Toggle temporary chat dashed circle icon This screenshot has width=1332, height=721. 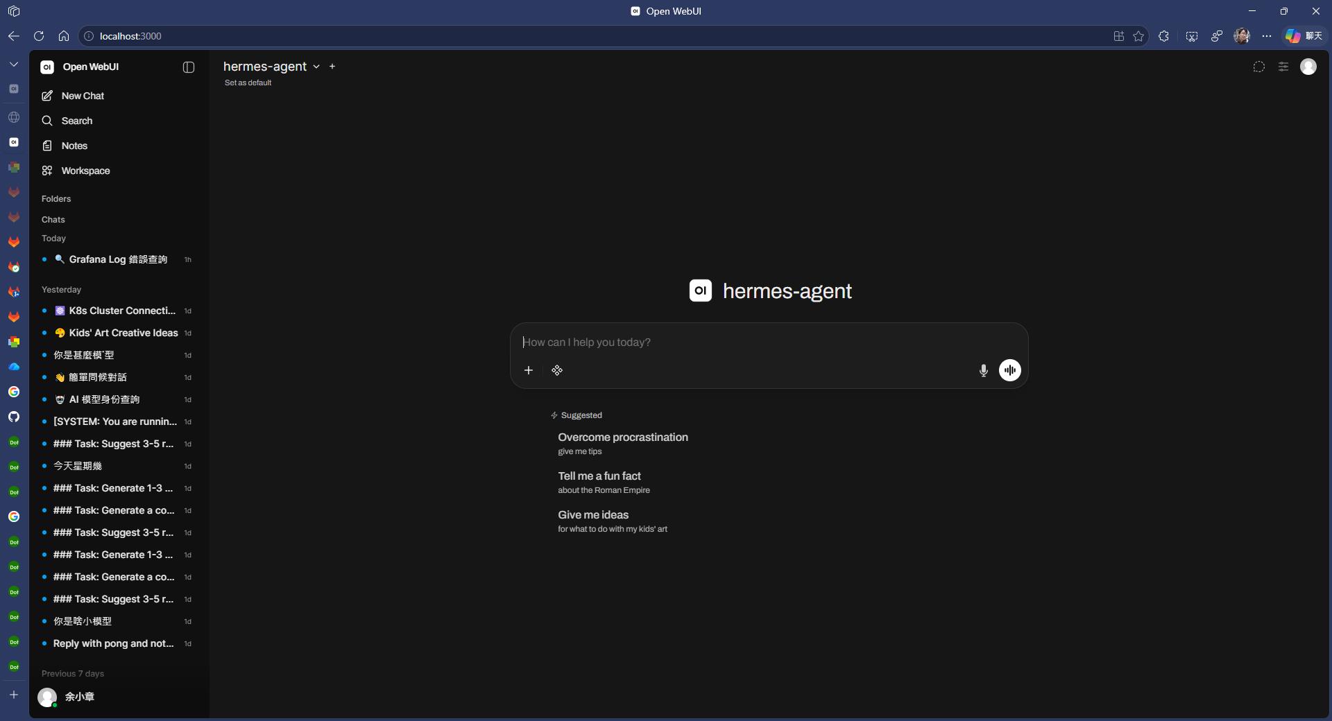coord(1258,67)
